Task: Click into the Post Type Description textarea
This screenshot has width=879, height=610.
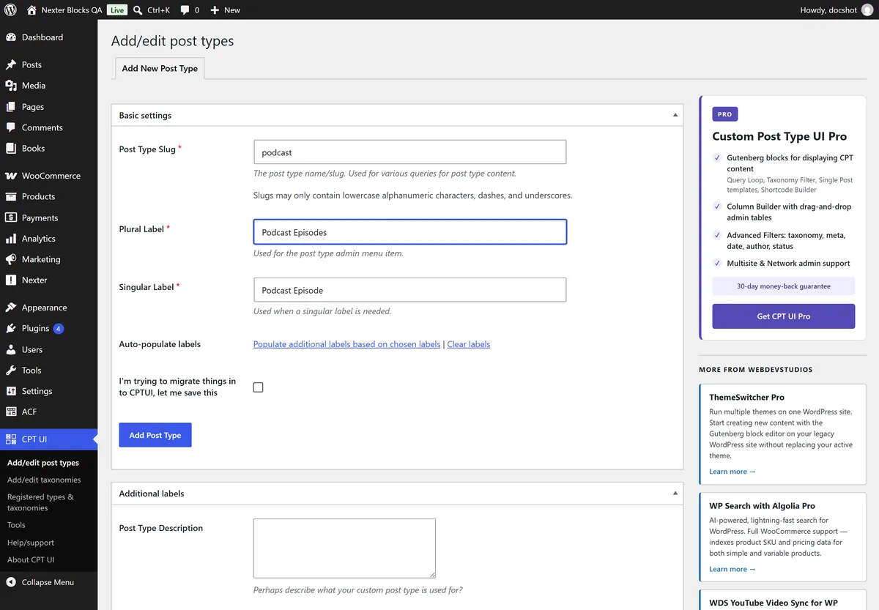Action: click(344, 548)
